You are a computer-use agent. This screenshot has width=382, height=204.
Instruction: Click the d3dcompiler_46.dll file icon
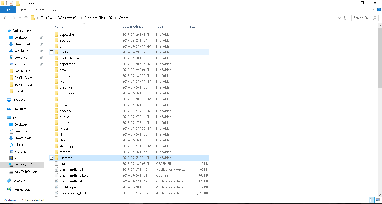[56, 193]
